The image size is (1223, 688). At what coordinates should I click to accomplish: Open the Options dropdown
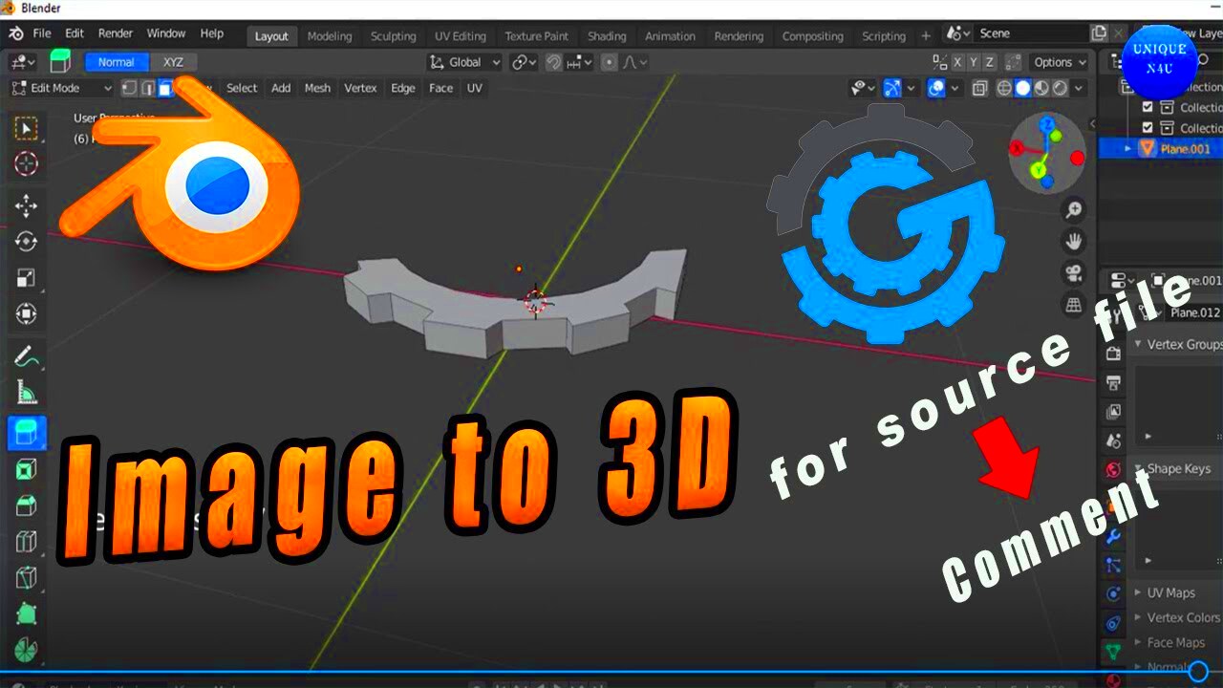(x=1060, y=62)
